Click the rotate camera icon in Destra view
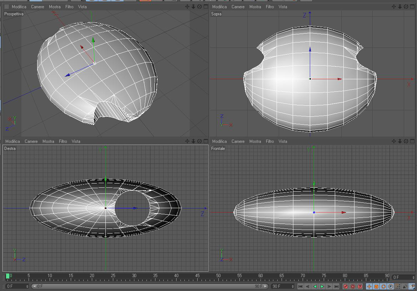Screen dimensions: 417x291 click(199, 141)
